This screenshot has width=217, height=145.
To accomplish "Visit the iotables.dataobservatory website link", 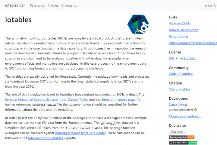I will click(x=193, y=43).
